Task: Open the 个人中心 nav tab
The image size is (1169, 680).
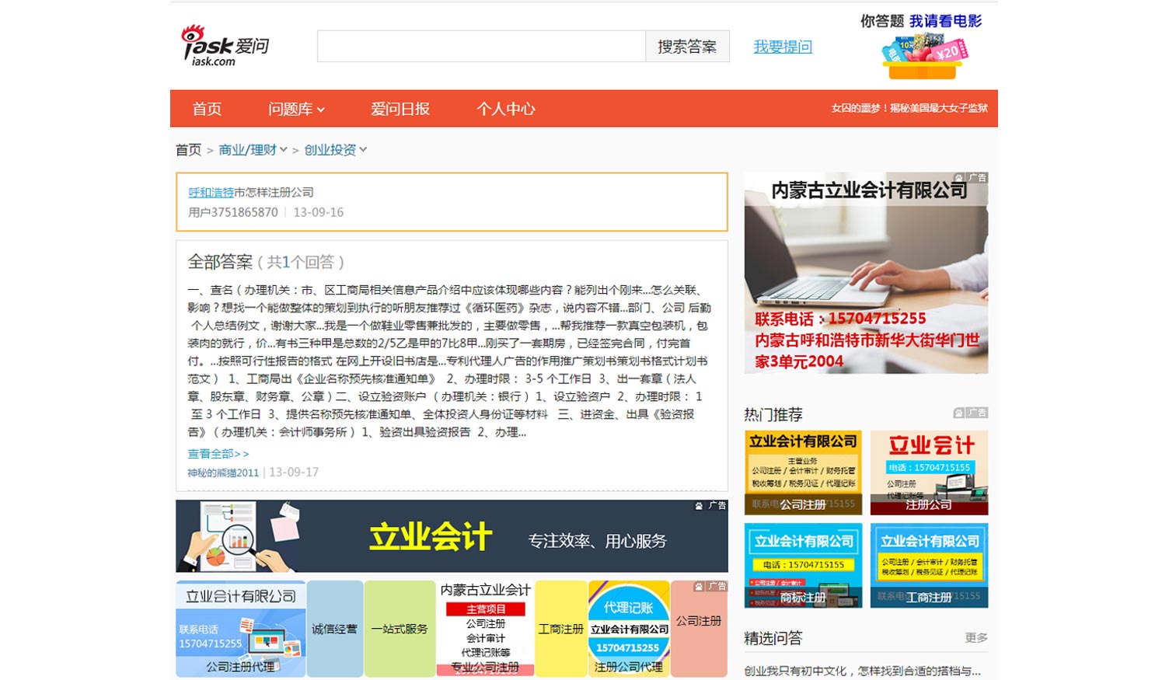Action: pos(505,109)
